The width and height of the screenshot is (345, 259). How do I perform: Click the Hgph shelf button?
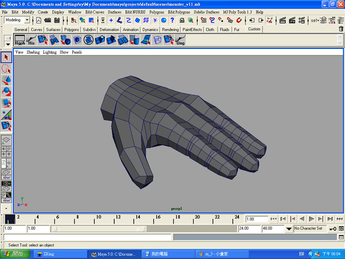tap(20, 40)
